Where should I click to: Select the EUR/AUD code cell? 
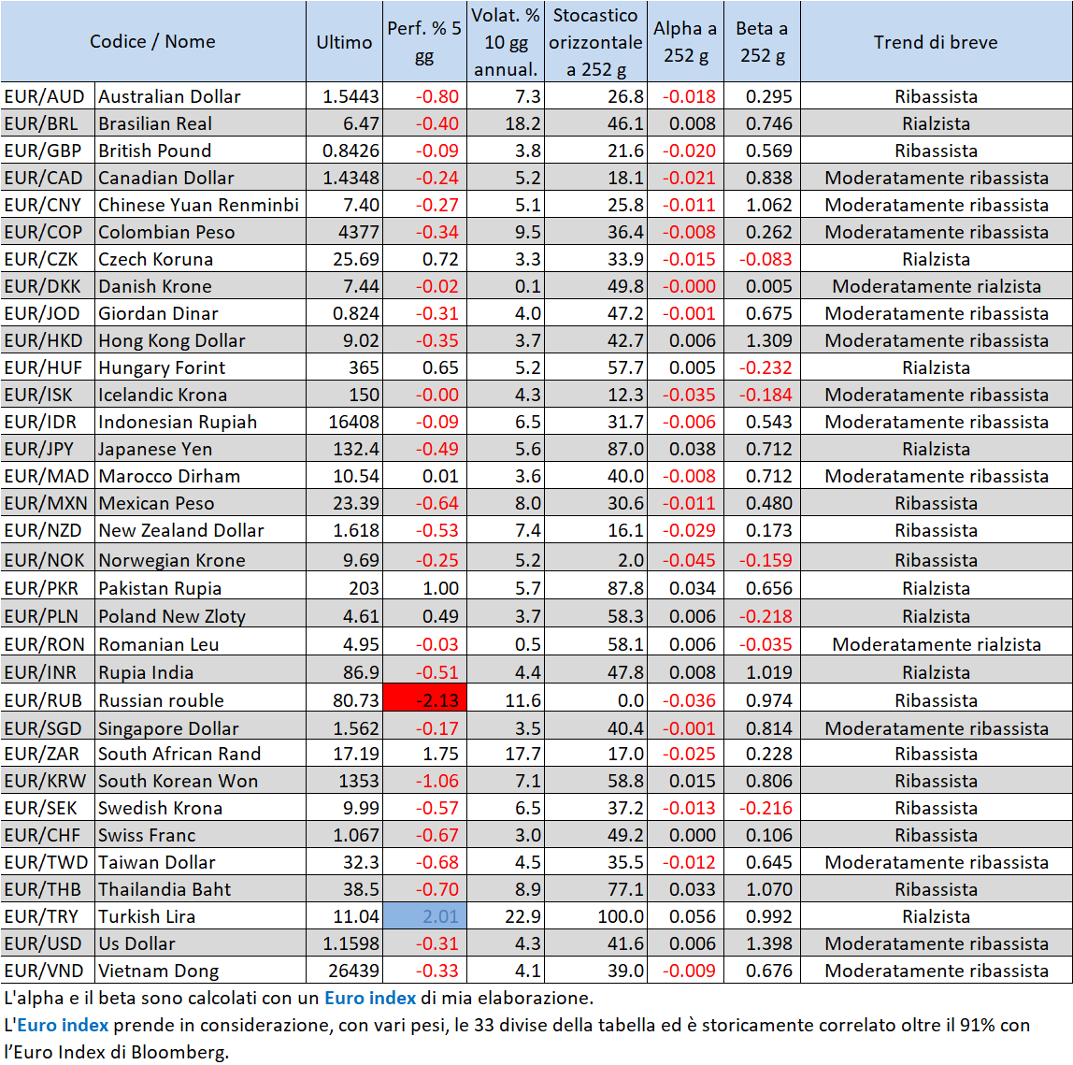point(48,95)
